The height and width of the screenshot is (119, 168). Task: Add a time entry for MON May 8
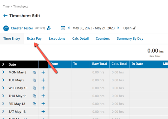[43, 72]
